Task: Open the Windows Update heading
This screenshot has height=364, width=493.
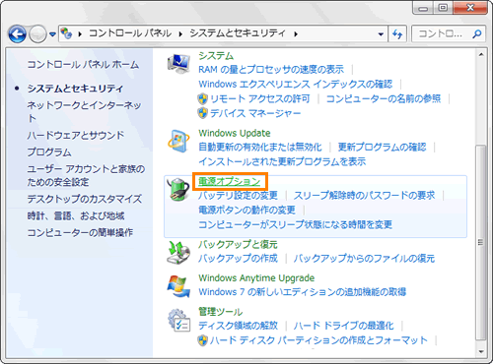Action: pos(235,133)
